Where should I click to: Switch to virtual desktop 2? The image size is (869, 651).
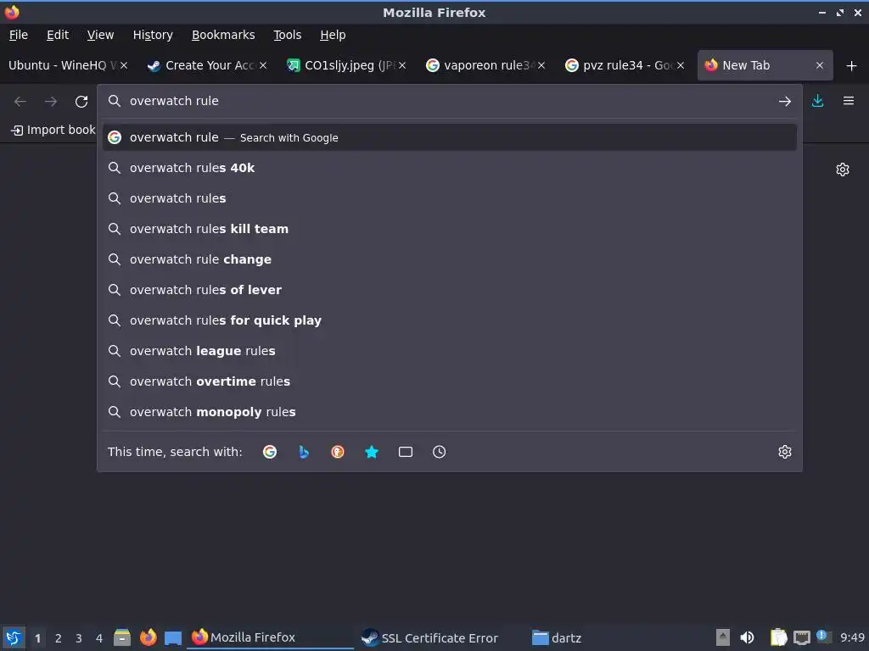[x=59, y=638]
